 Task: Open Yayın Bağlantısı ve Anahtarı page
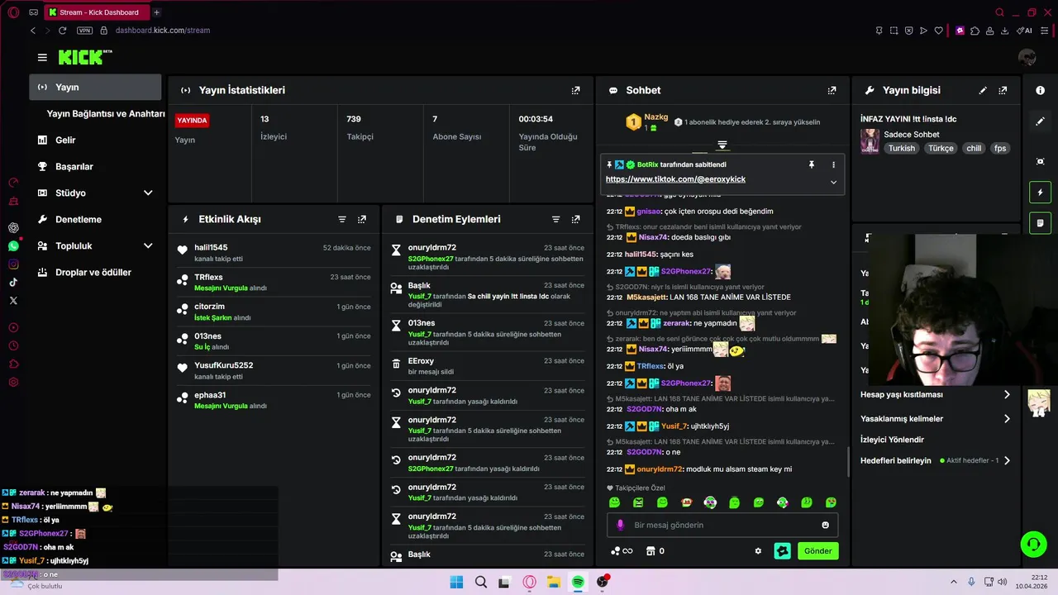click(x=106, y=114)
